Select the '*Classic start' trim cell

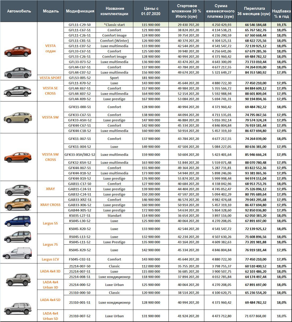tap(114, 25)
